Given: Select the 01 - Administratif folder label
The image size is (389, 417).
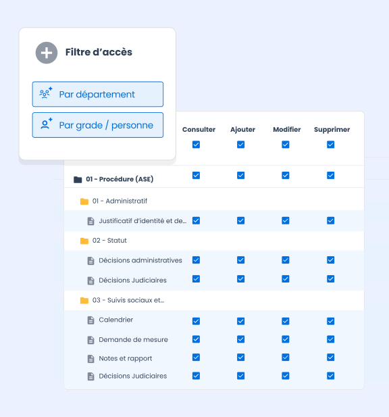Looking at the screenshot, I should (x=120, y=201).
